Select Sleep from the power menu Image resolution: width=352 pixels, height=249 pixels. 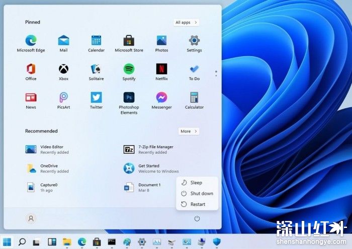[197, 182]
